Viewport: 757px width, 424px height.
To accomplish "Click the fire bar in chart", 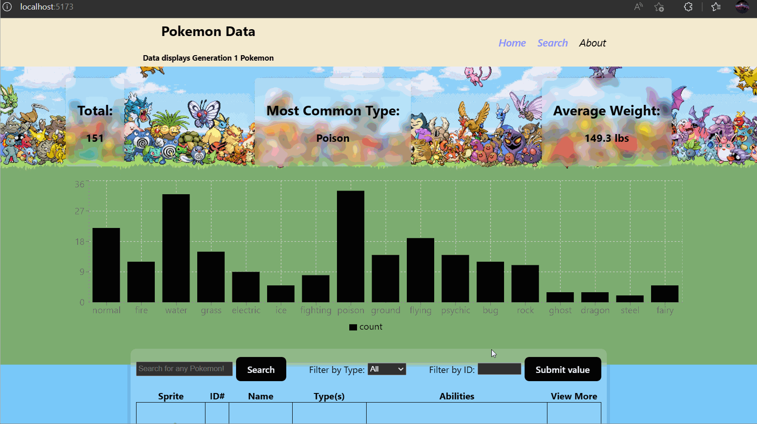I will click(141, 282).
